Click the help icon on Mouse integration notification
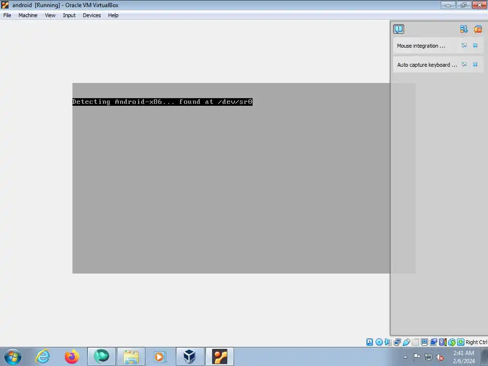 click(x=464, y=45)
